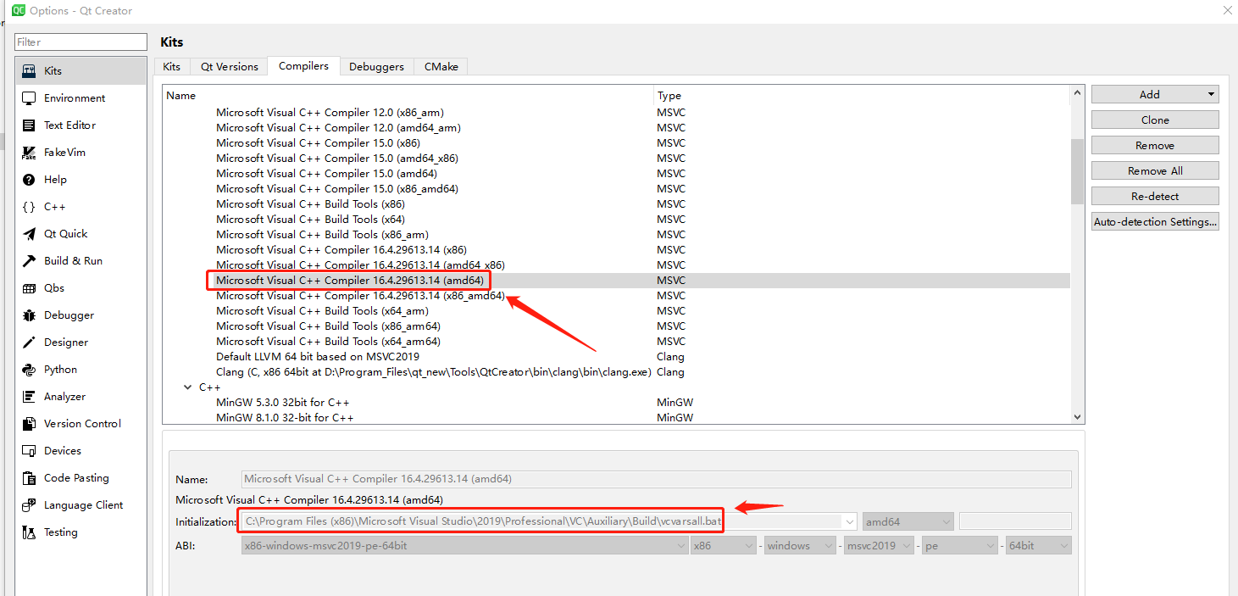Open Testing settings icon
The image size is (1238, 596).
pos(29,532)
